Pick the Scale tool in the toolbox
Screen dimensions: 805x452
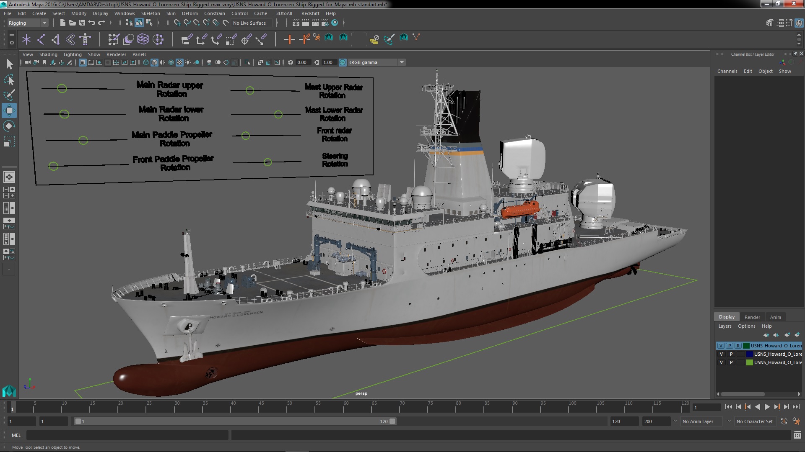click(x=9, y=141)
